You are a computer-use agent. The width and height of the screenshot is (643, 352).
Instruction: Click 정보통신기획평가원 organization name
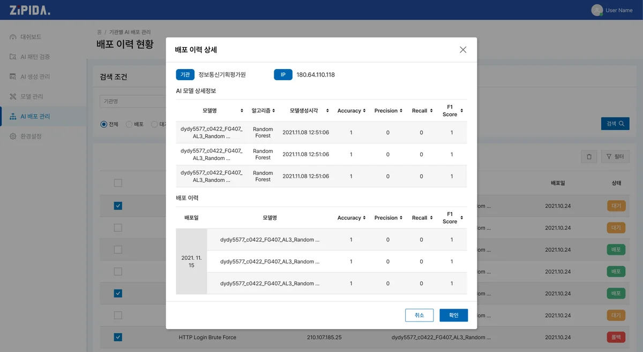[222, 75]
